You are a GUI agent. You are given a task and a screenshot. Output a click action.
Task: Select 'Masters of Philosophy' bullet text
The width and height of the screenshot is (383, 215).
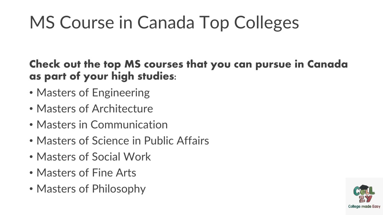(91, 189)
